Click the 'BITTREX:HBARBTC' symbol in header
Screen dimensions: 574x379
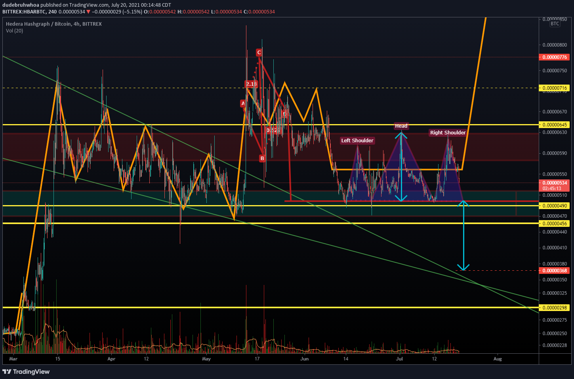[24, 12]
